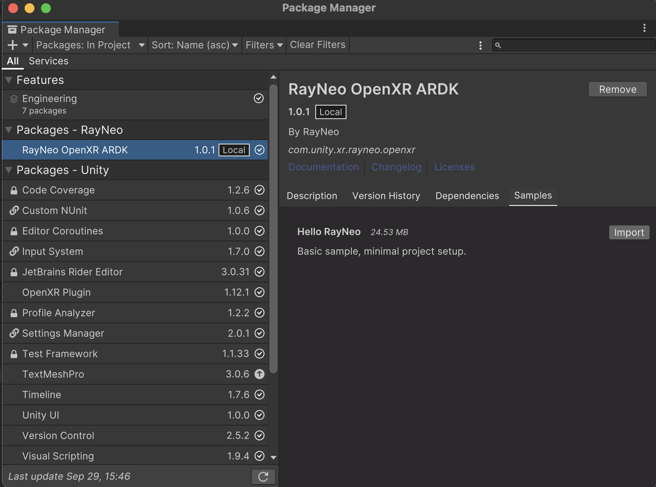The image size is (656, 487).
Task: Refresh the package list
Action: (x=263, y=476)
